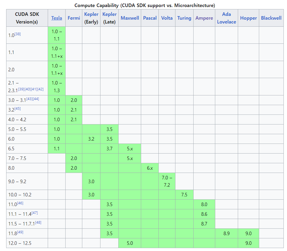Click the Ada Lovelace '8.9' cell
The width and height of the screenshot is (287, 251).
(x=227, y=233)
